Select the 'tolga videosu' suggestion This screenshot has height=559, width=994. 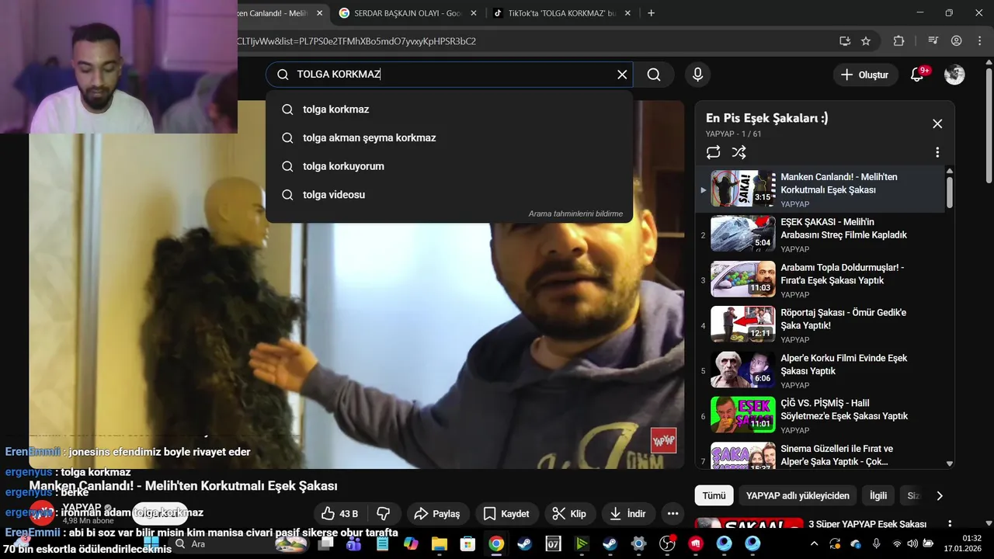click(x=449, y=195)
